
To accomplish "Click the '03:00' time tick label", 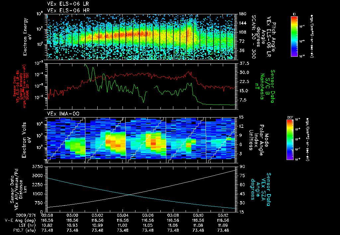I will [72, 215].
